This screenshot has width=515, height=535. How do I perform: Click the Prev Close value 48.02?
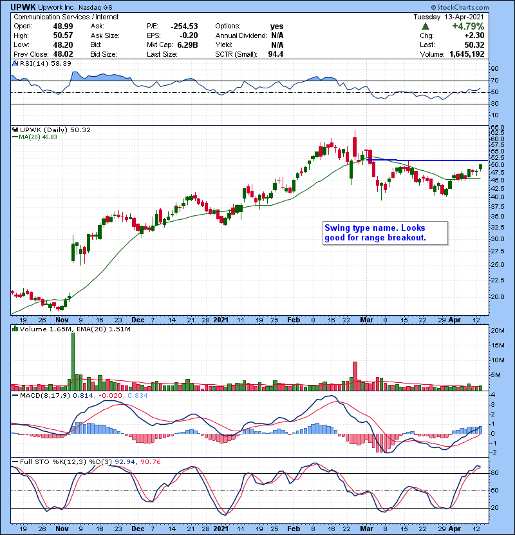(x=63, y=54)
